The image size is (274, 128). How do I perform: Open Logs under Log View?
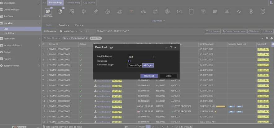pos(21,29)
